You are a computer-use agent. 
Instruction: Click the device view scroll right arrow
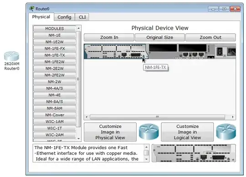(233, 117)
